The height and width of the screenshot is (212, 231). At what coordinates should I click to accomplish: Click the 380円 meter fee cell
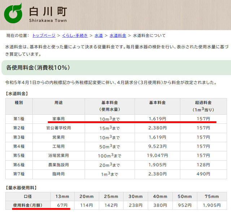coord(160,205)
